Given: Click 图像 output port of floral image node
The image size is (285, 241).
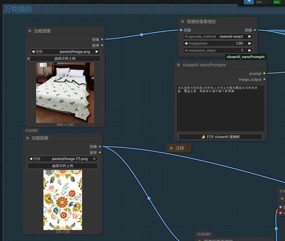Looking at the screenshot, I should [x=100, y=146].
